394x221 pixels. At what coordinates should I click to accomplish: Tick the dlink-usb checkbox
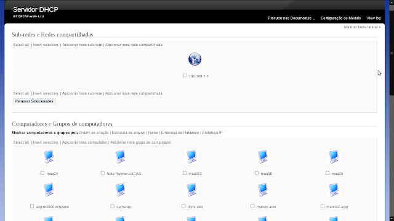coord(183,206)
